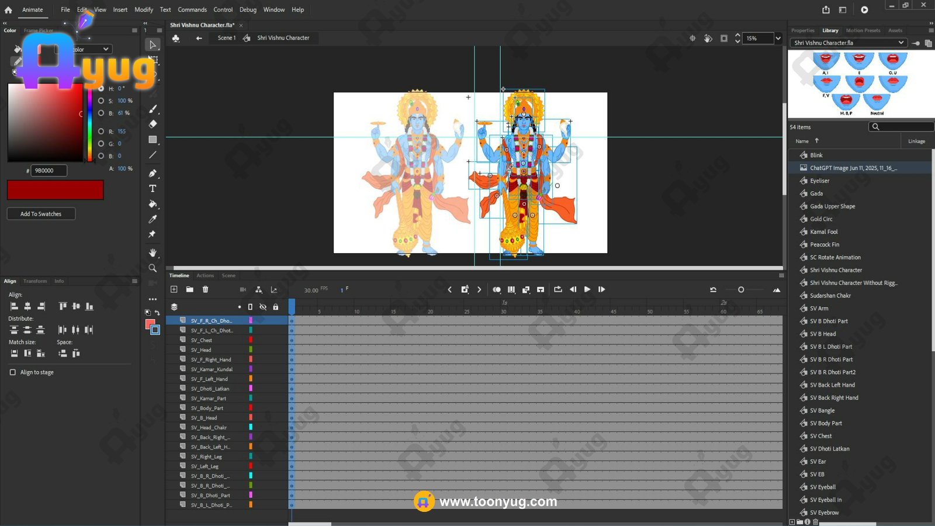Open library document dropdown
This screenshot has height=526, width=935.
(848, 43)
